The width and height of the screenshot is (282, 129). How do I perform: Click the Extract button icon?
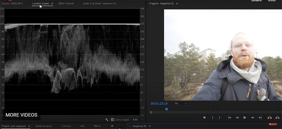click(277, 117)
